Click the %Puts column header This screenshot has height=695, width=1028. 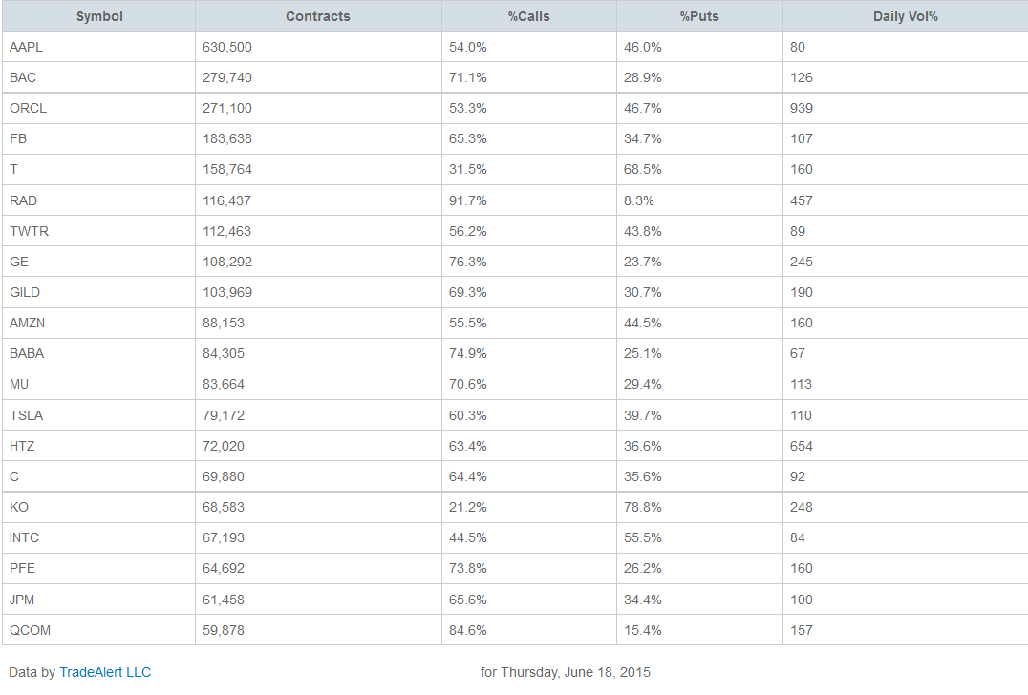699,16
